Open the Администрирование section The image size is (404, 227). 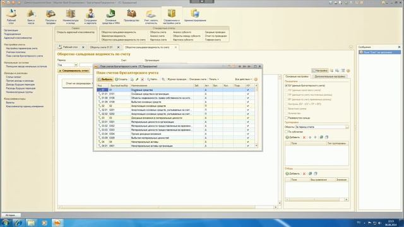pos(195,15)
